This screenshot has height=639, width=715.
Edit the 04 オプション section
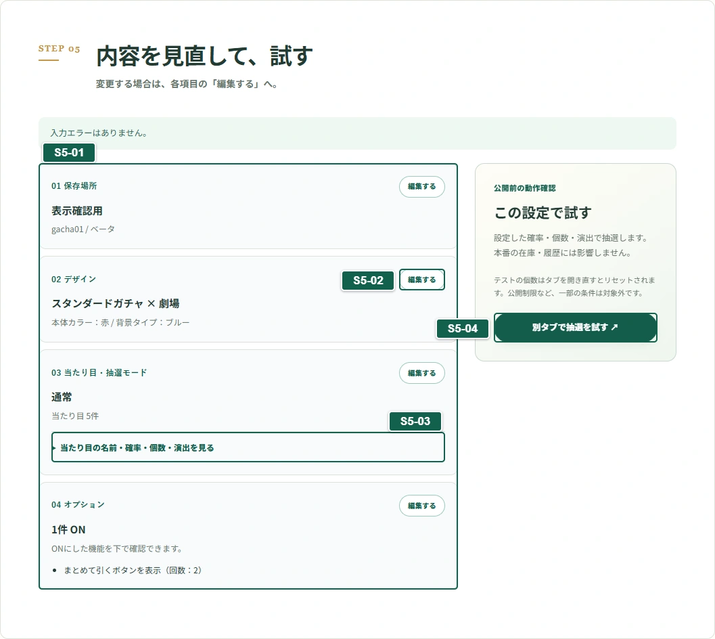[422, 506]
